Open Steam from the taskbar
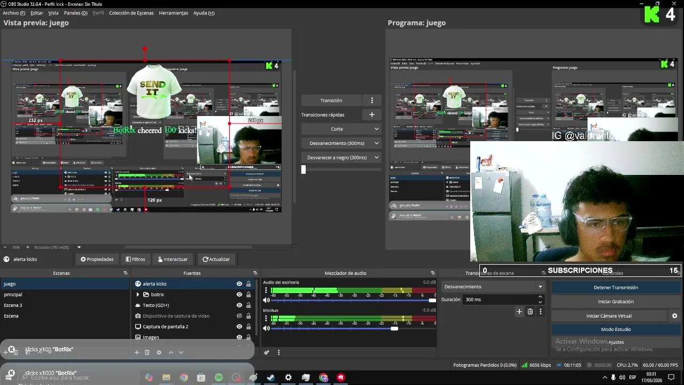The height and width of the screenshot is (385, 684). [x=271, y=378]
